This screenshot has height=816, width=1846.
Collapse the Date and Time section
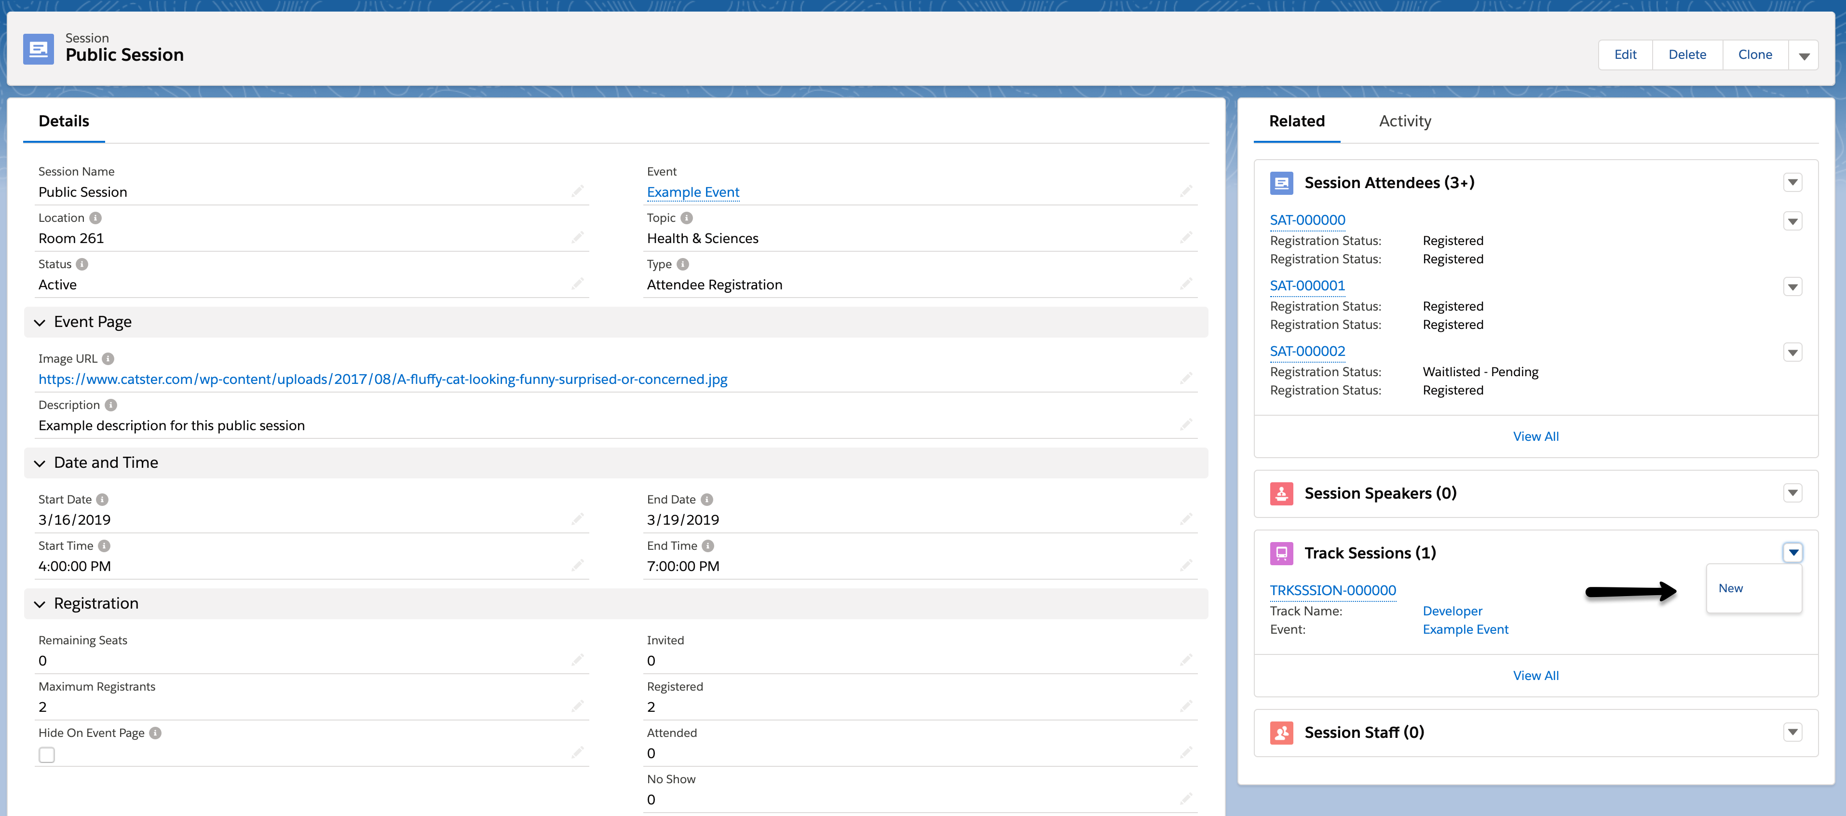[x=40, y=463]
